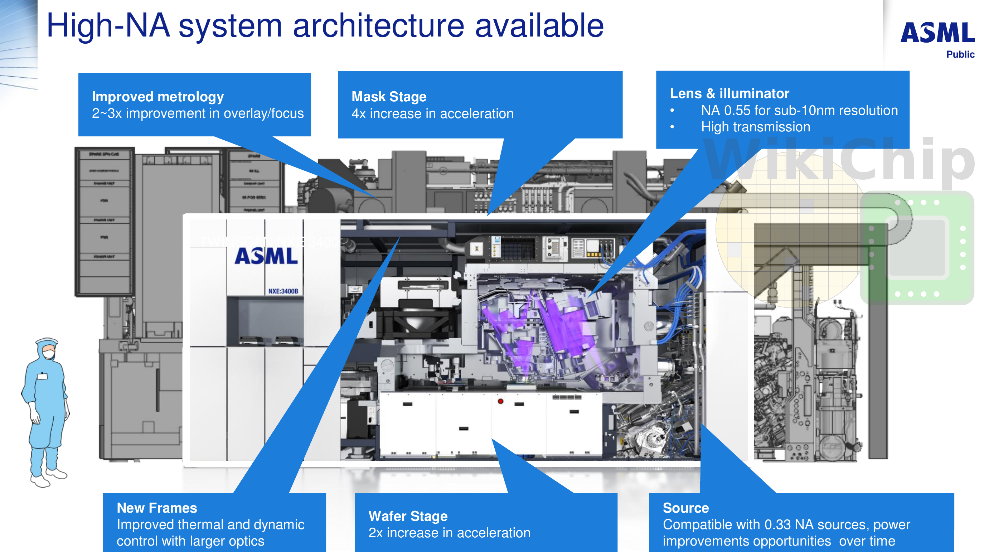Click '2x increase in acceleration' text
The width and height of the screenshot is (984, 552).
coord(449,533)
